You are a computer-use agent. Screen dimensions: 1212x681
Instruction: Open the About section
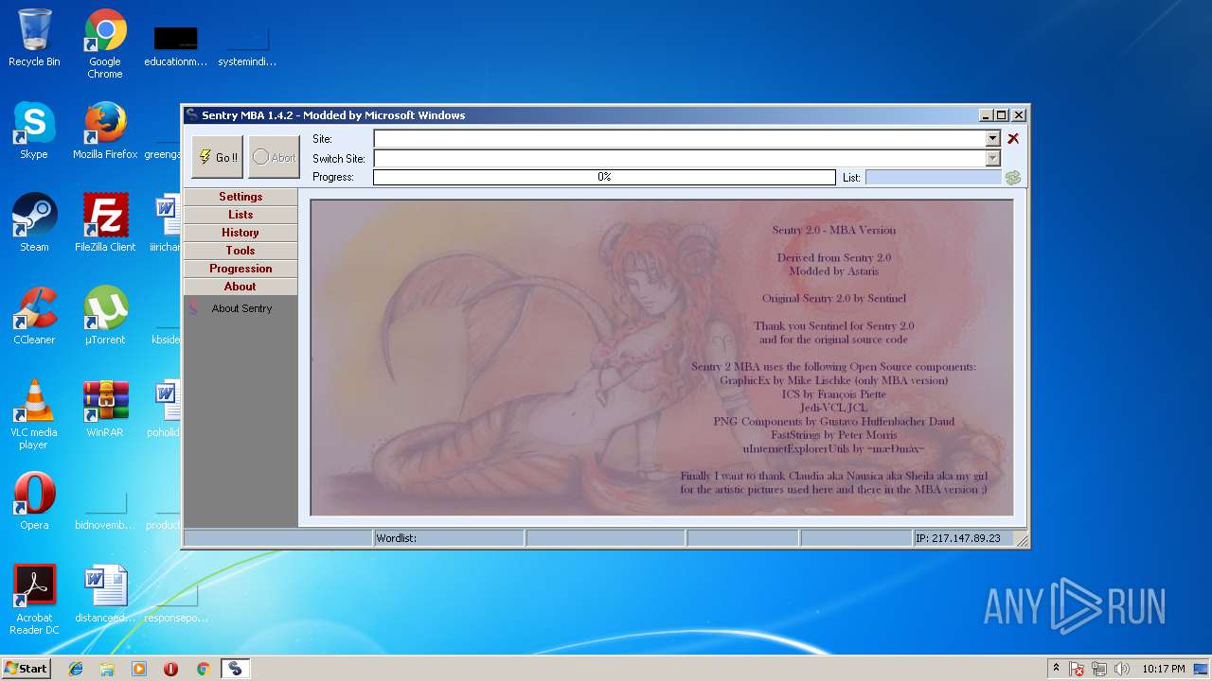pyautogui.click(x=241, y=287)
